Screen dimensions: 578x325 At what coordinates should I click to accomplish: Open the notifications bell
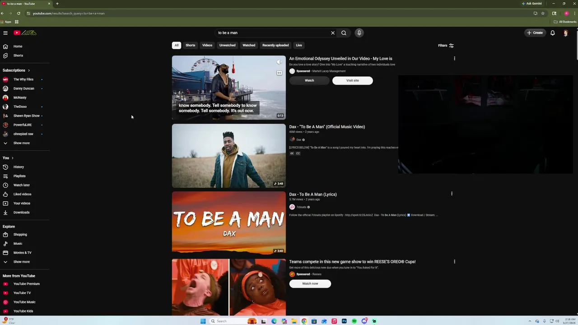[x=552, y=33]
